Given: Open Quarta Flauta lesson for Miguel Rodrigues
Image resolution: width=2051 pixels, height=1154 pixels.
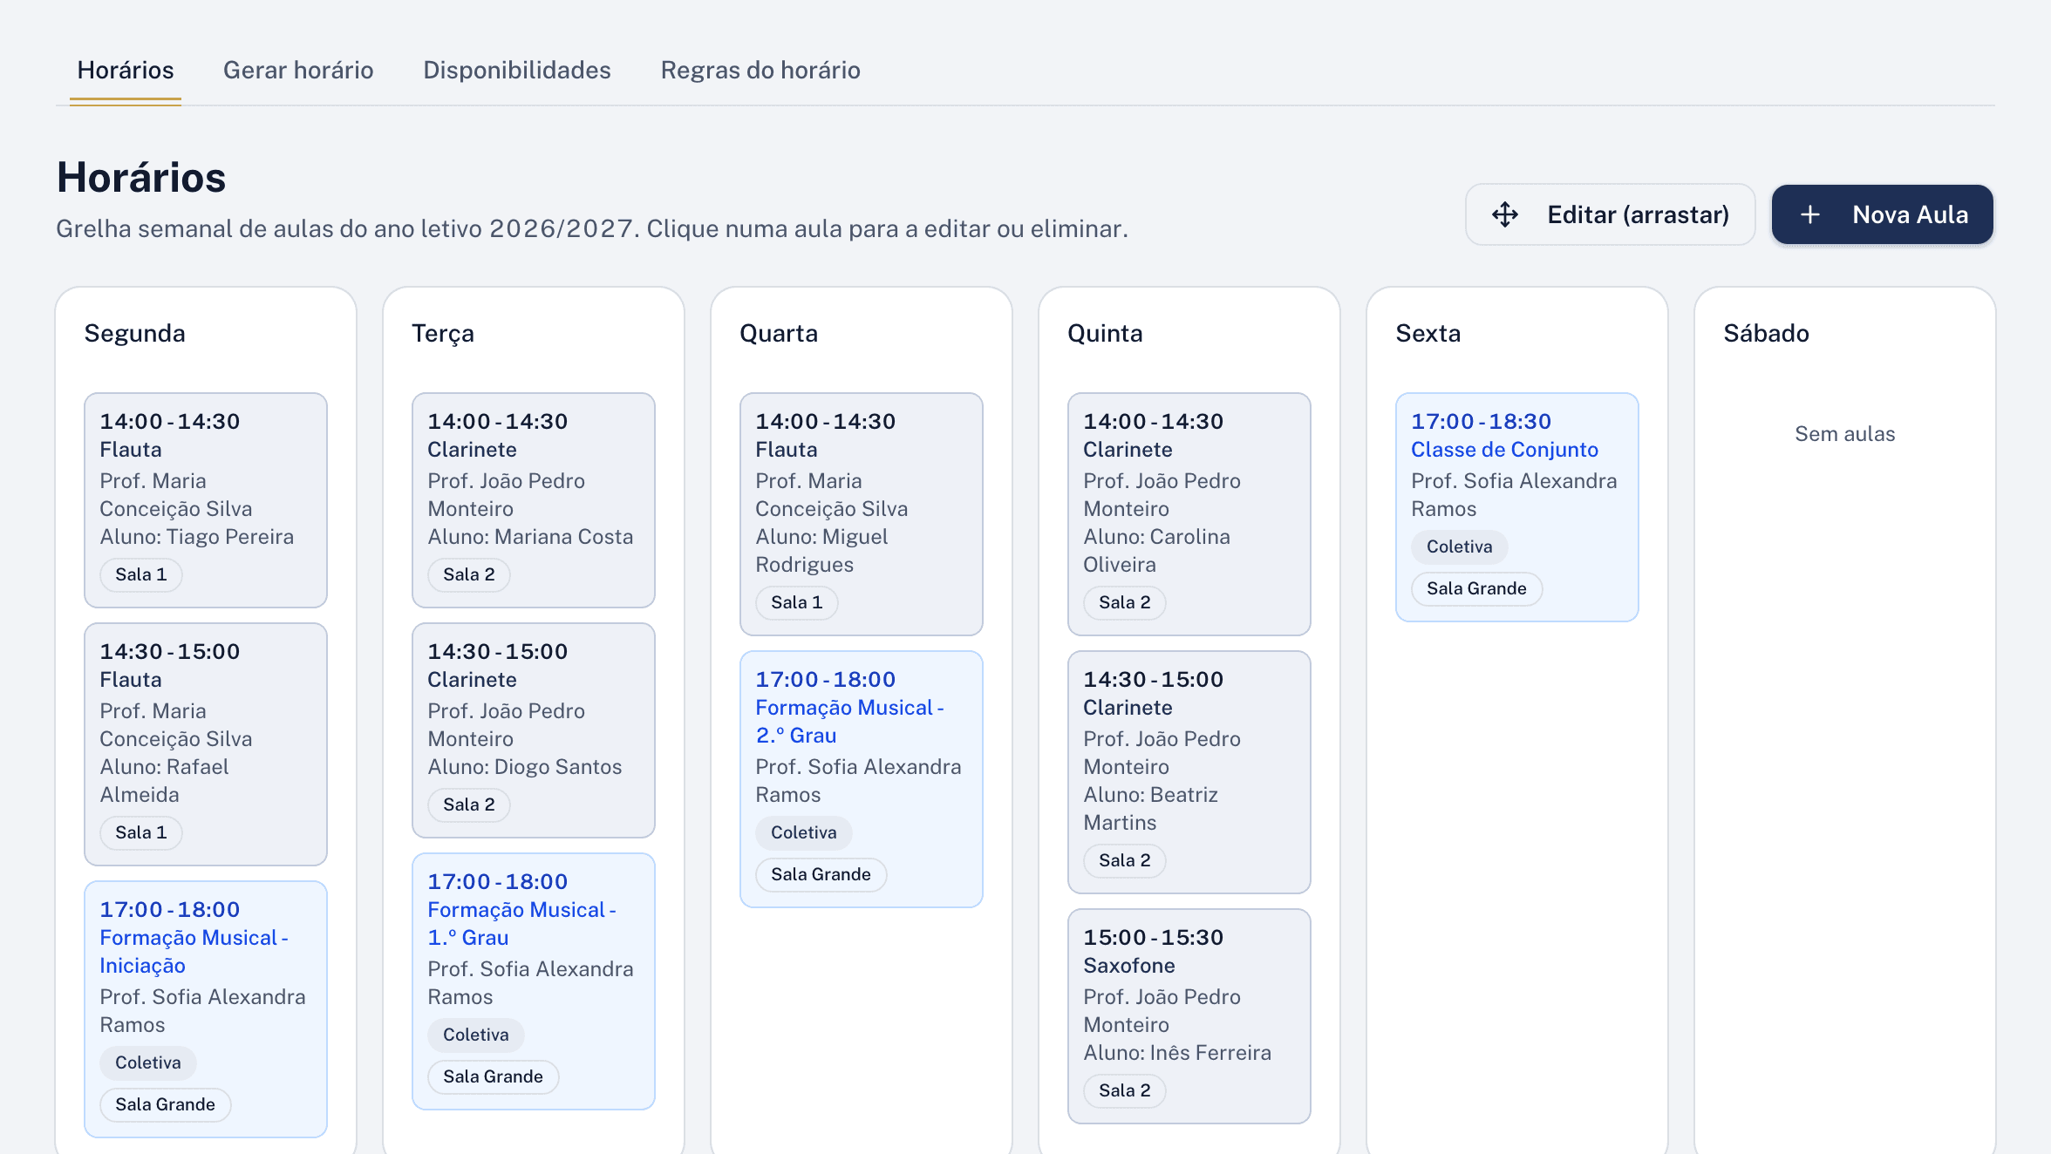Looking at the screenshot, I should [862, 514].
